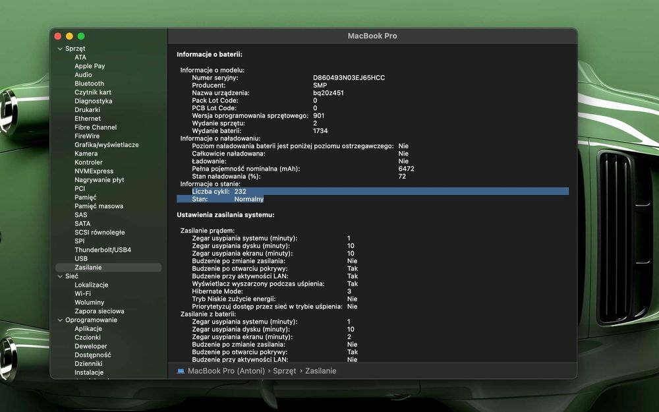Click the MacBook Pro laptop icon in path bar
The height and width of the screenshot is (412, 659).
click(x=181, y=371)
